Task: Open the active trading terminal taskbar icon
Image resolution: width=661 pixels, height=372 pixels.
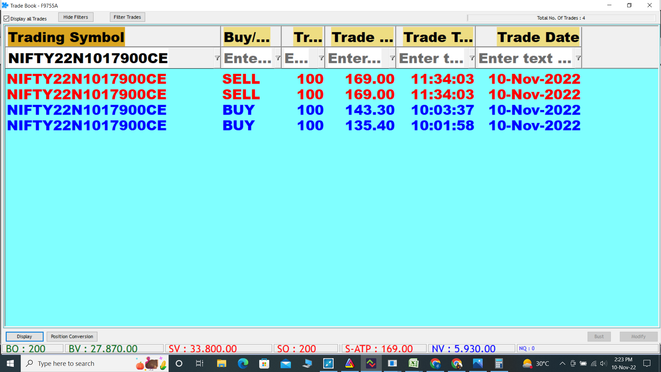Action: click(x=371, y=363)
